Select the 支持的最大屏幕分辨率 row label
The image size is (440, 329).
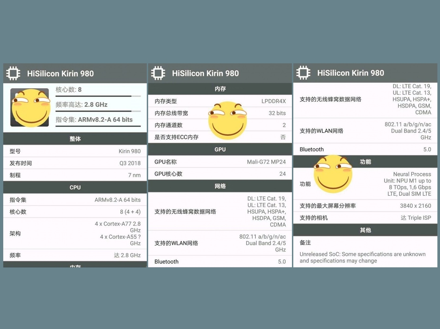328,206
